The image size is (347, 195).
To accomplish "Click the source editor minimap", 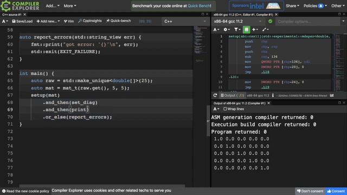I will 201,44.
